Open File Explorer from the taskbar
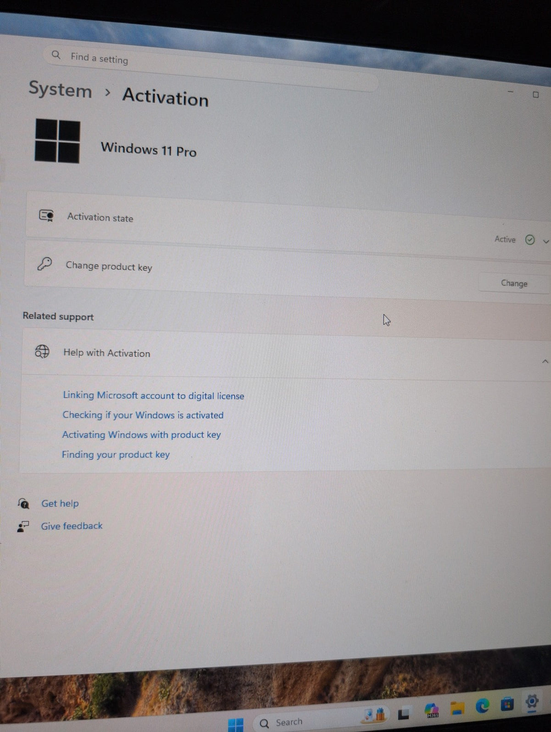The width and height of the screenshot is (551, 732). coord(457,708)
